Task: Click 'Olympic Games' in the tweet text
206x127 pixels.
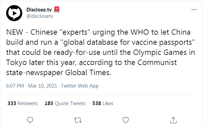Action: [160, 53]
